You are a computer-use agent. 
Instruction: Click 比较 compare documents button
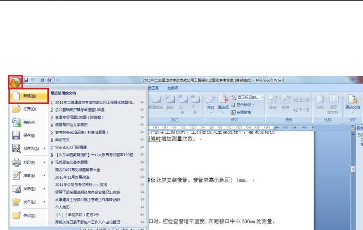(x=320, y=104)
